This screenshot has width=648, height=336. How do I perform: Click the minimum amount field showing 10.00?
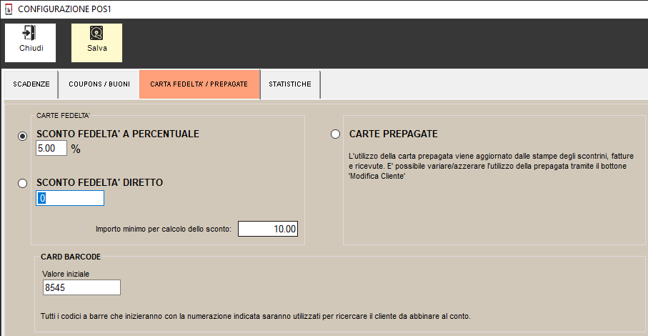(267, 229)
